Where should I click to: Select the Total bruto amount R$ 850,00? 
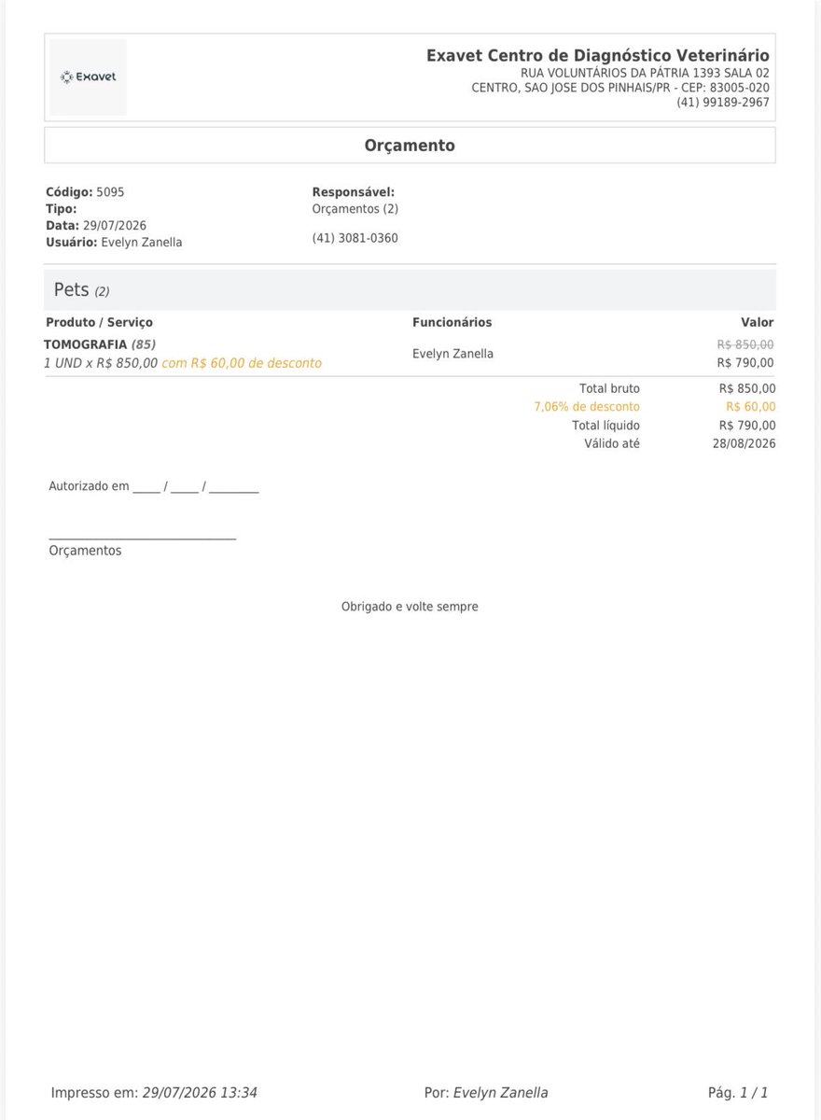747,389
